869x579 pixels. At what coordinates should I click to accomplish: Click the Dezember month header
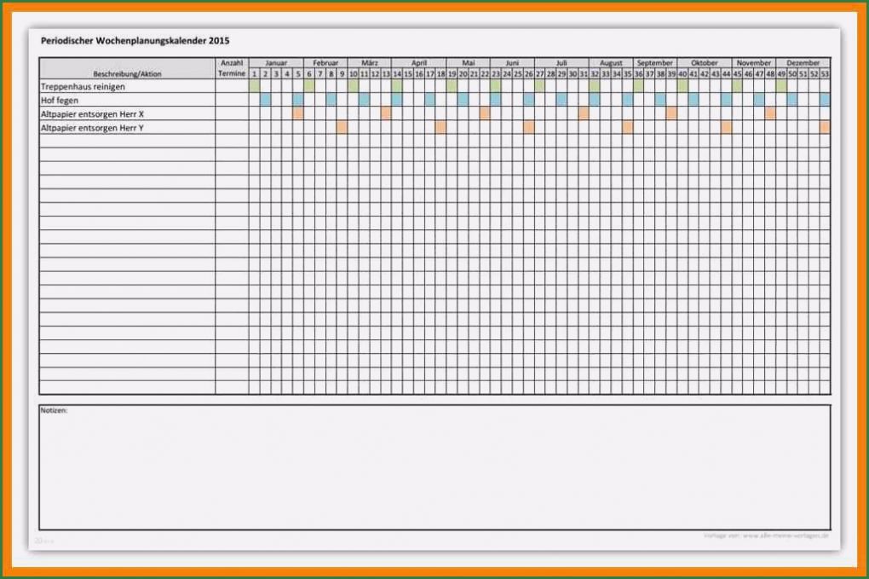(803, 63)
